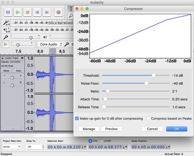Click the "Stopped." status bar text

(x=6, y=154)
